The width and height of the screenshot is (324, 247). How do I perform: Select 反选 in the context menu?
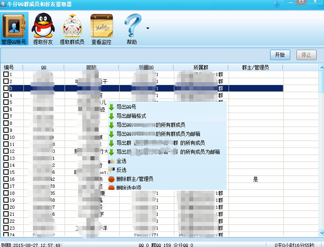pyautogui.click(x=121, y=170)
